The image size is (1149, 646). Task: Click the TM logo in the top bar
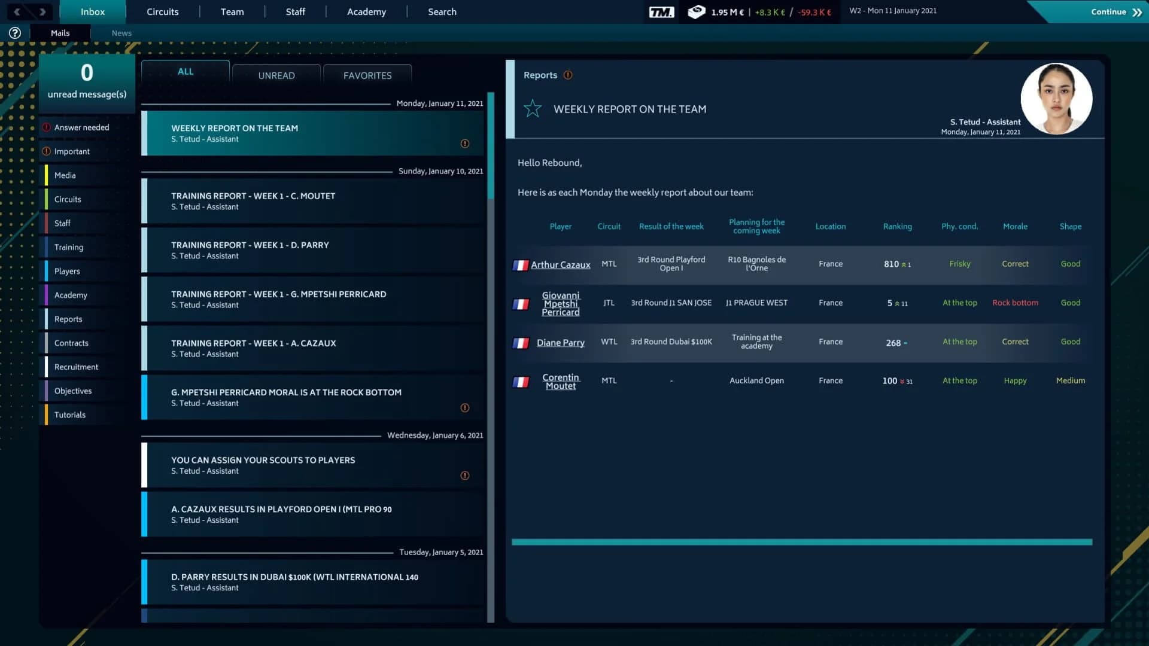pos(661,11)
